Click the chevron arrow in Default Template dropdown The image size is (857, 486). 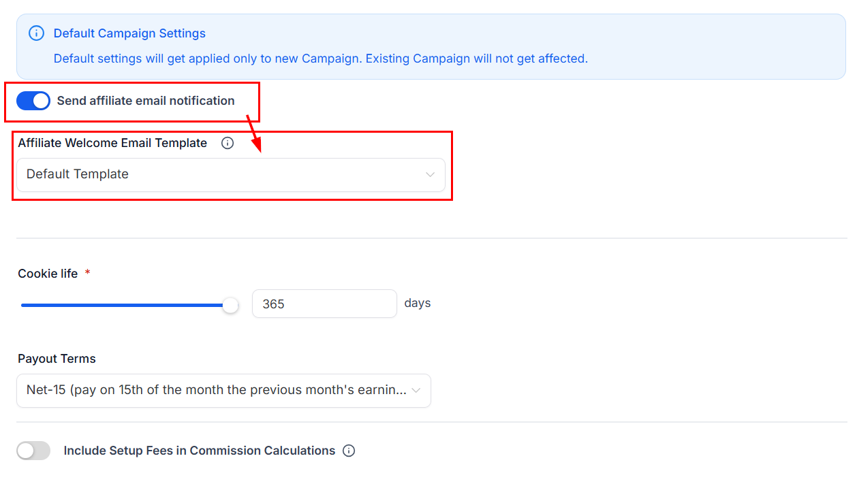pos(430,174)
